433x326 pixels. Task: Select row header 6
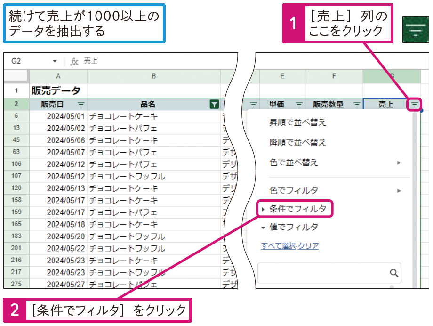click(16, 116)
